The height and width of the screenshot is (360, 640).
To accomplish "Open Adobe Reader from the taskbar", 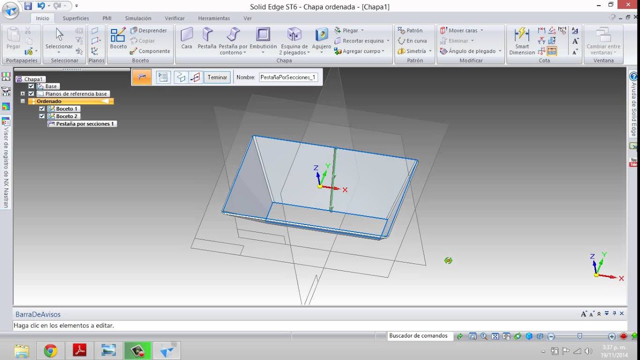I will [x=80, y=351].
